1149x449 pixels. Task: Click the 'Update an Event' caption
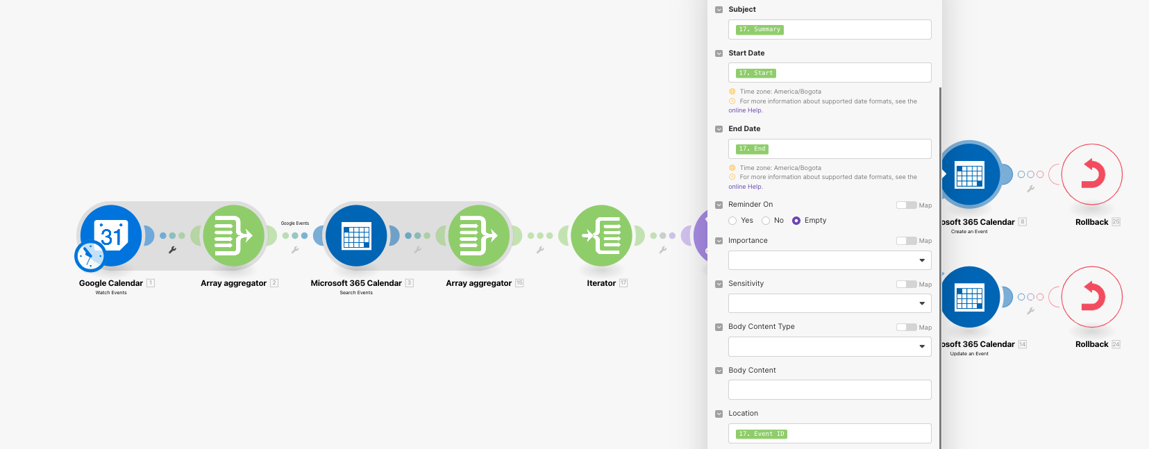pyautogui.click(x=969, y=354)
